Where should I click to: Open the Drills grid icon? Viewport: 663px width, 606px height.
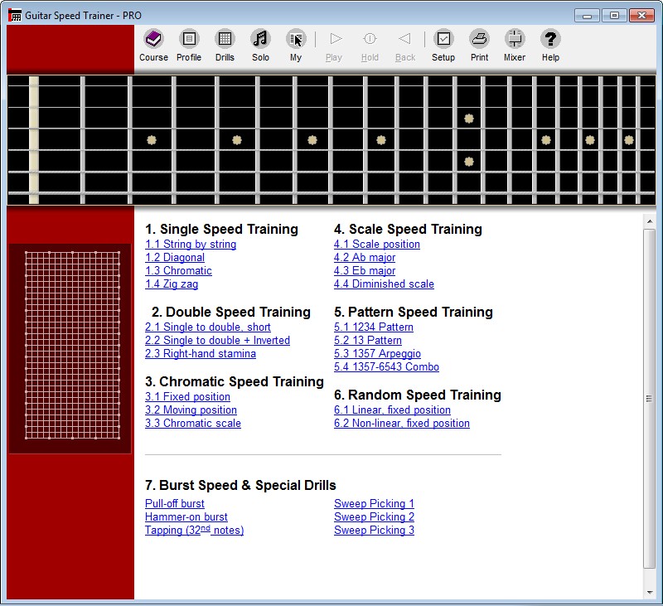(225, 39)
